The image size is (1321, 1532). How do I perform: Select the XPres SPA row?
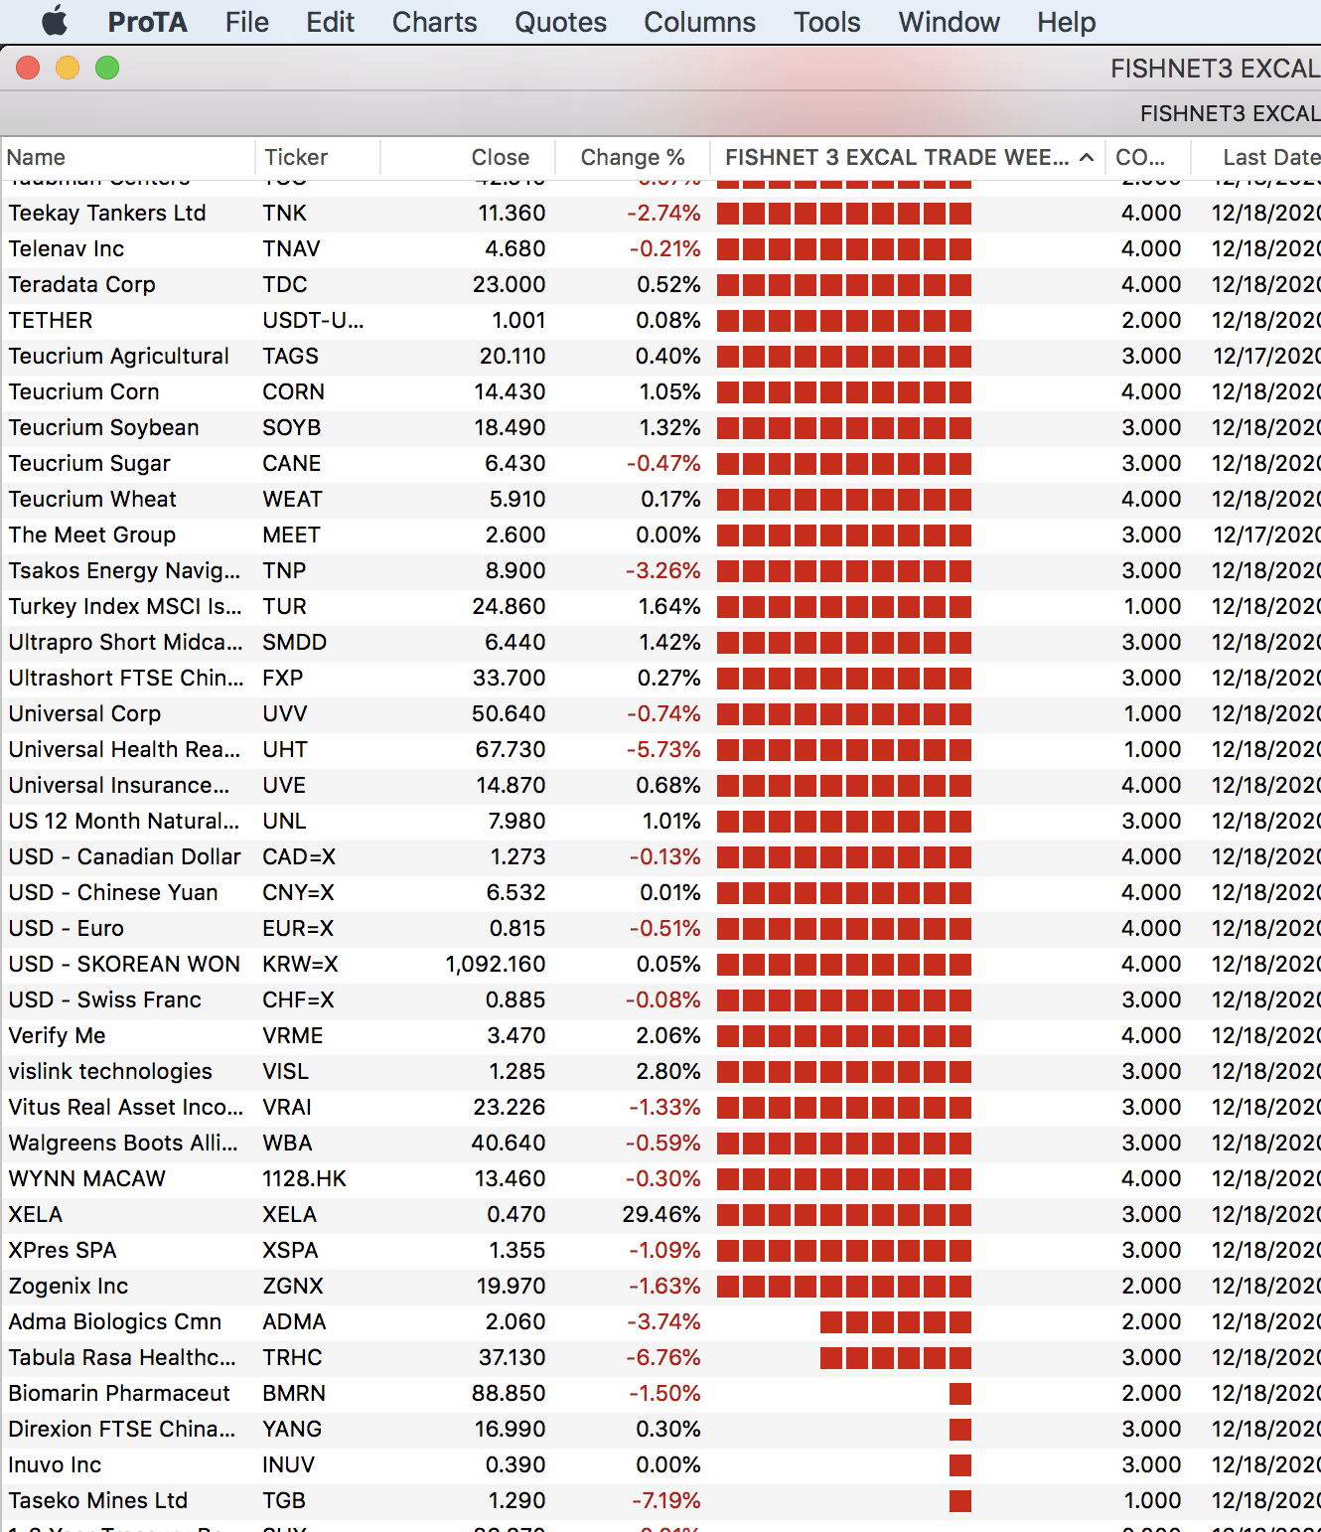(660, 1250)
